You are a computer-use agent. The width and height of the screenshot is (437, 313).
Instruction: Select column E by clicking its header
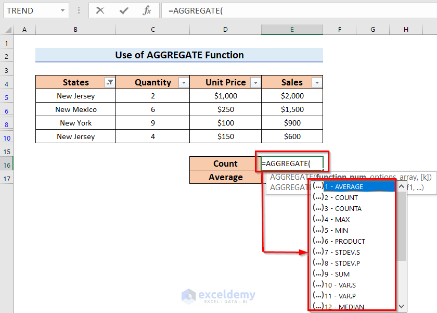(x=292, y=30)
